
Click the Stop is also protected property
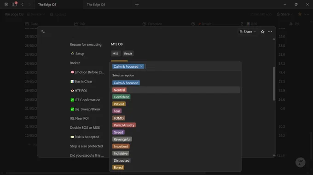coord(86,146)
